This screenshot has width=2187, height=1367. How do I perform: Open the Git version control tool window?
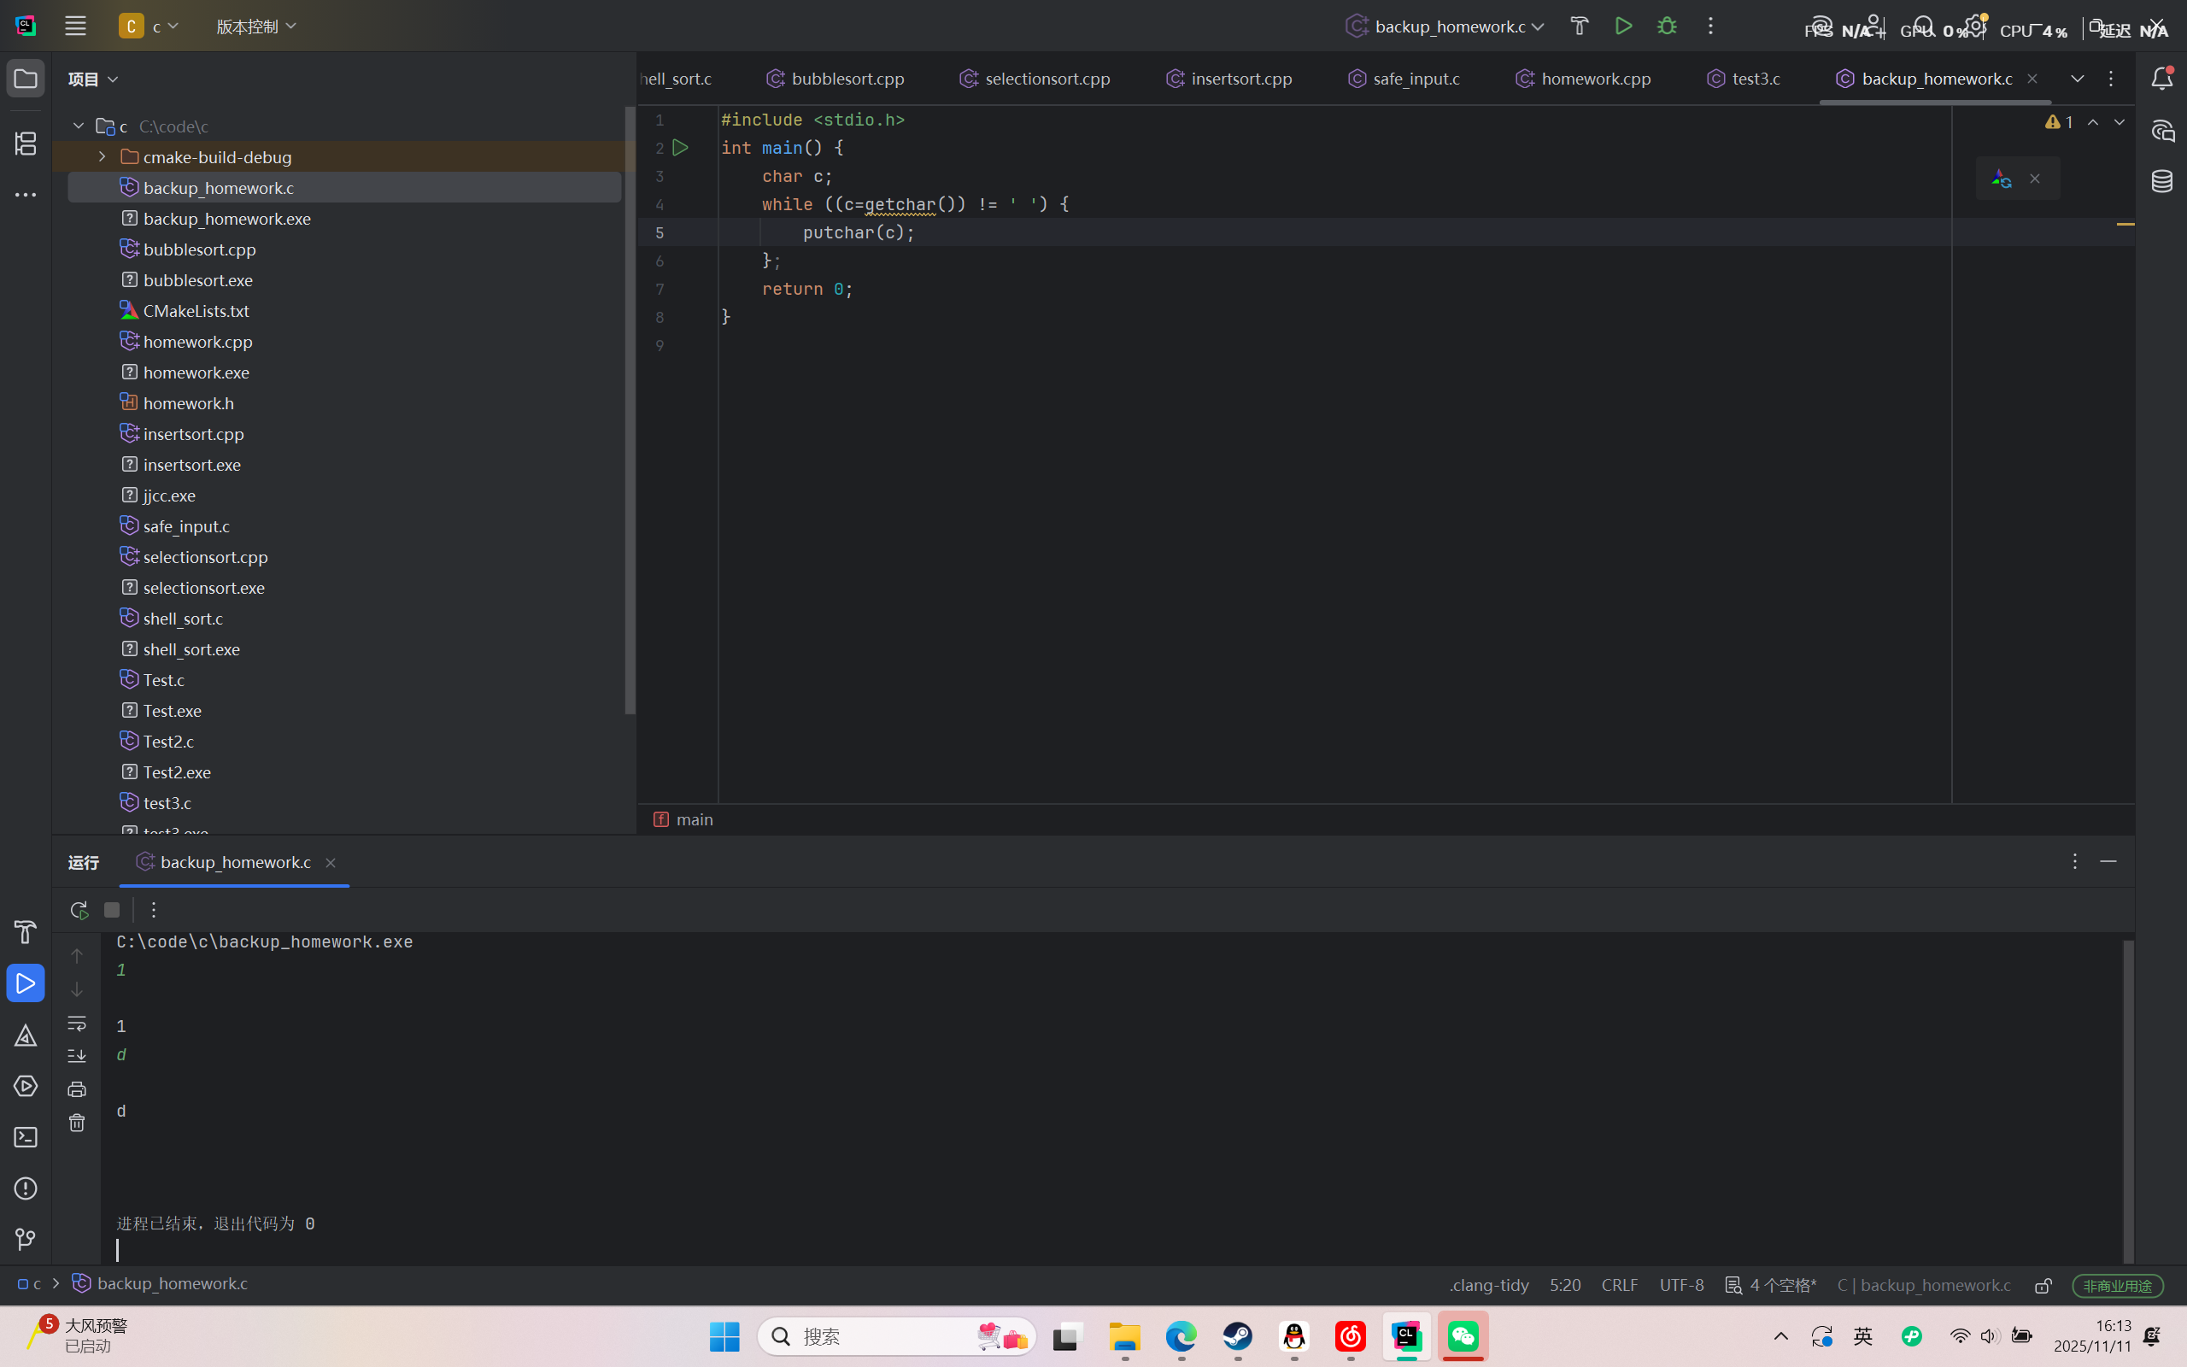pyautogui.click(x=26, y=1239)
